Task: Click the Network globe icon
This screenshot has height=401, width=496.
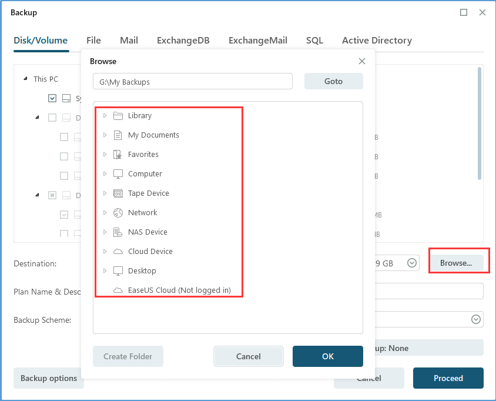Action: tap(118, 213)
